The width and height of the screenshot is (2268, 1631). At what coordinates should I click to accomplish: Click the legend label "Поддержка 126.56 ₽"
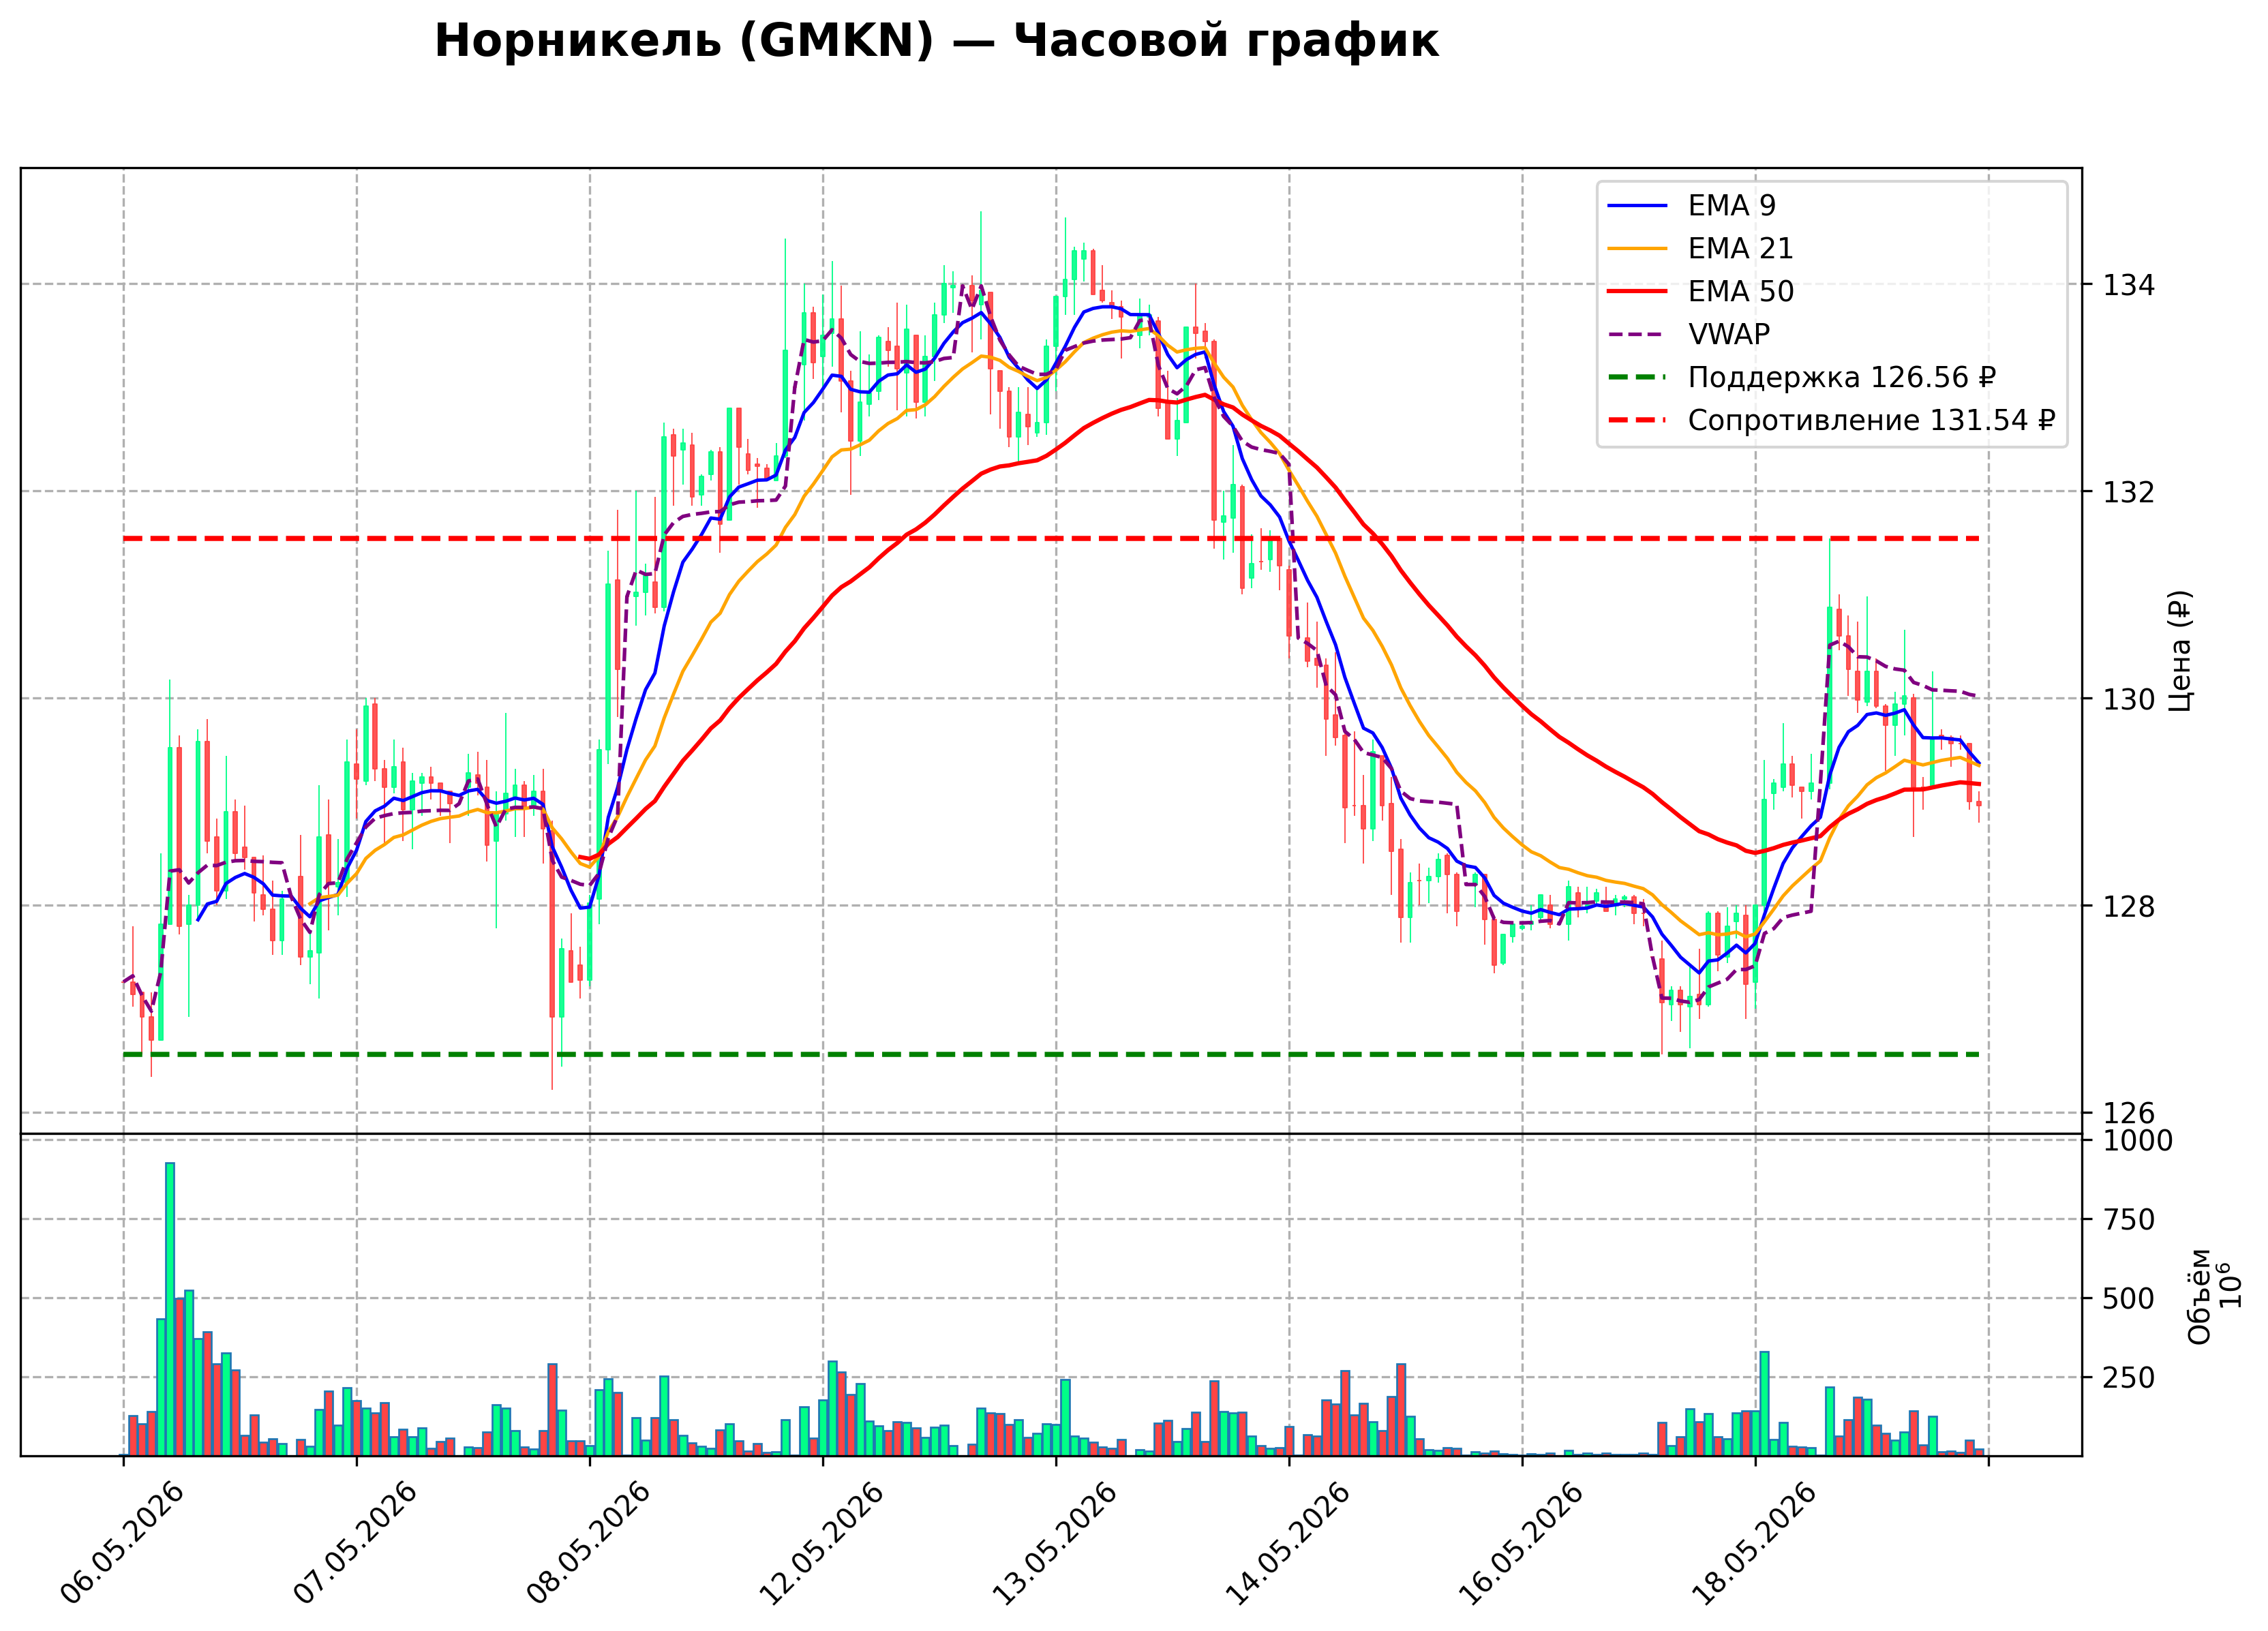coord(1842,377)
